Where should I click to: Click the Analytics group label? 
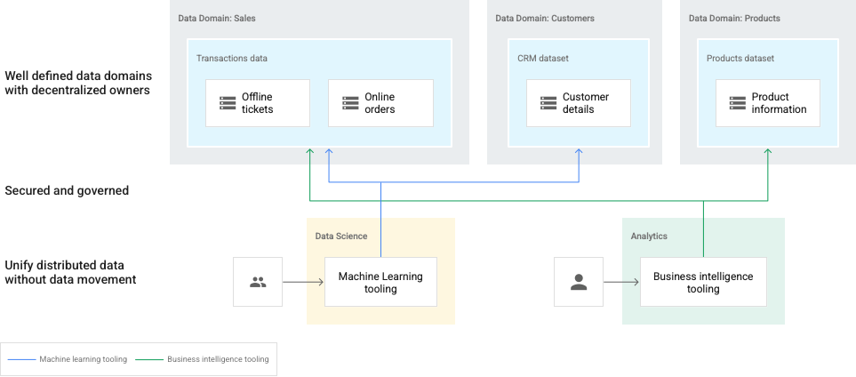pos(649,236)
